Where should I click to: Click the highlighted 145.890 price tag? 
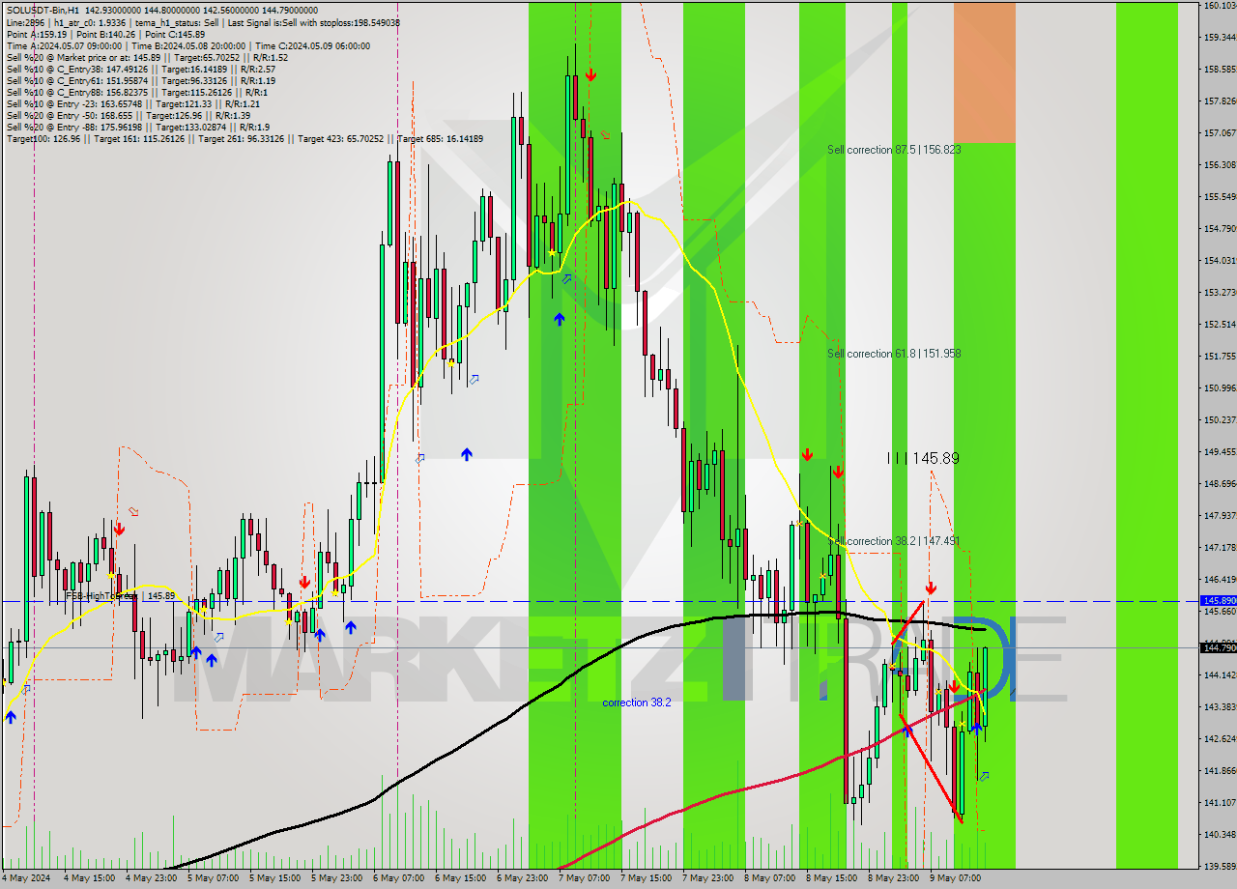coord(1218,600)
